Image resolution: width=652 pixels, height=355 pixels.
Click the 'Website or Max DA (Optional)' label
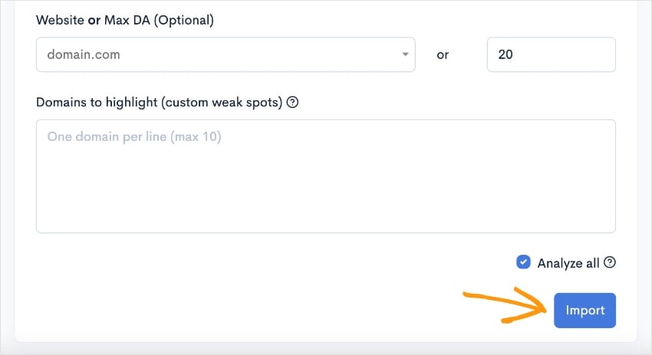124,20
